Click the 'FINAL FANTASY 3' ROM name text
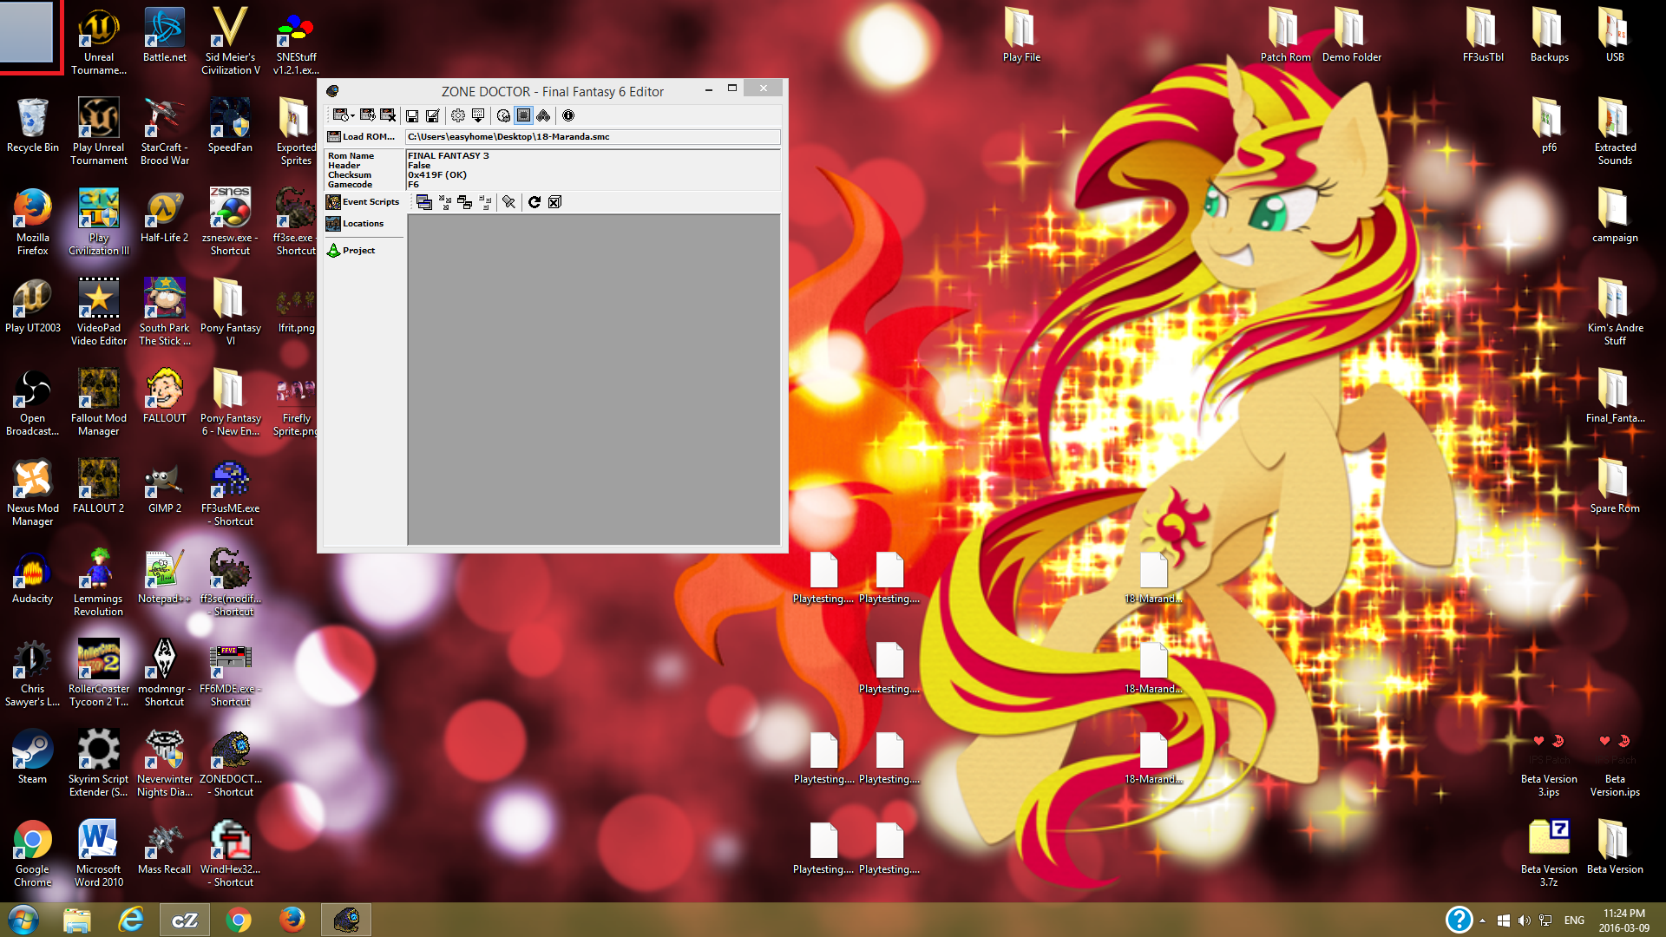Image resolution: width=1666 pixels, height=937 pixels. click(x=449, y=156)
